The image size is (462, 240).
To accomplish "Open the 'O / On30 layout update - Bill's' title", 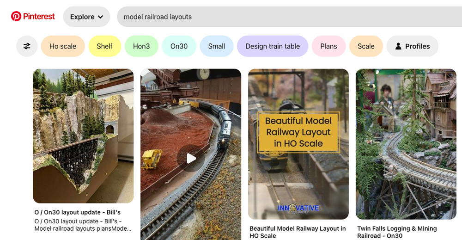I will point(78,212).
